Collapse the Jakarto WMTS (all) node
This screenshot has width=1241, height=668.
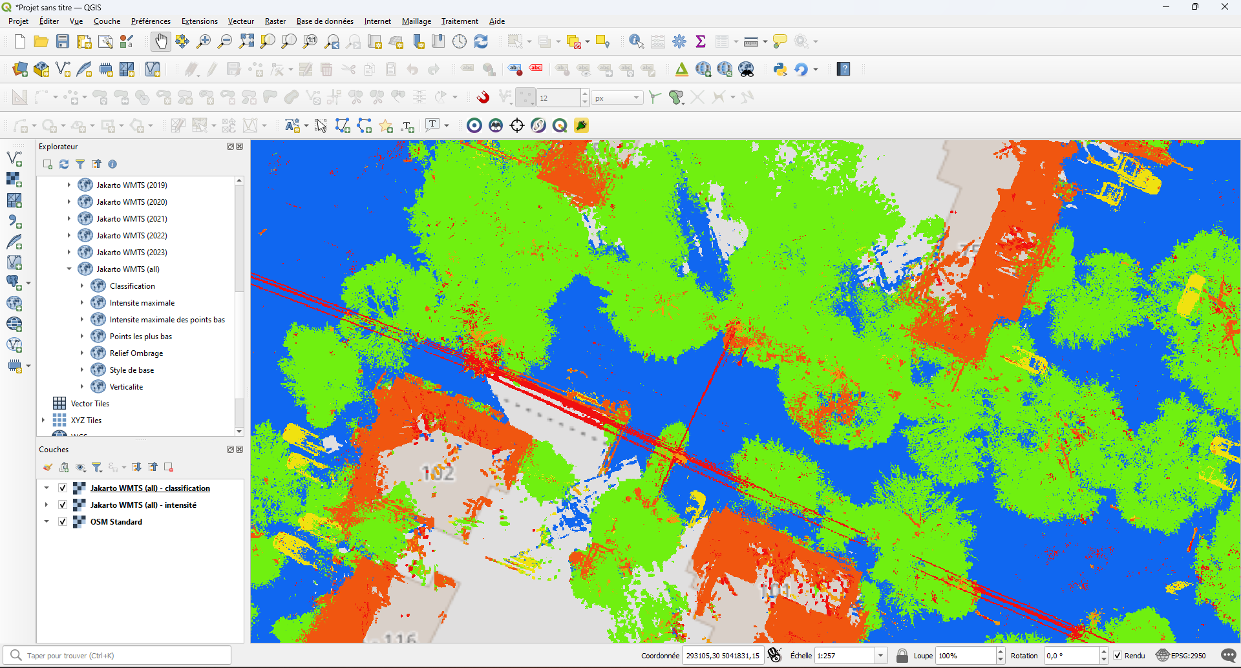pos(69,269)
